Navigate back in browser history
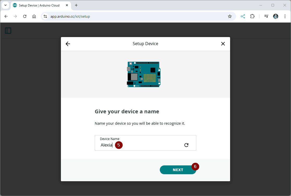Viewport: 291px width, 196px height. pos(6,16)
